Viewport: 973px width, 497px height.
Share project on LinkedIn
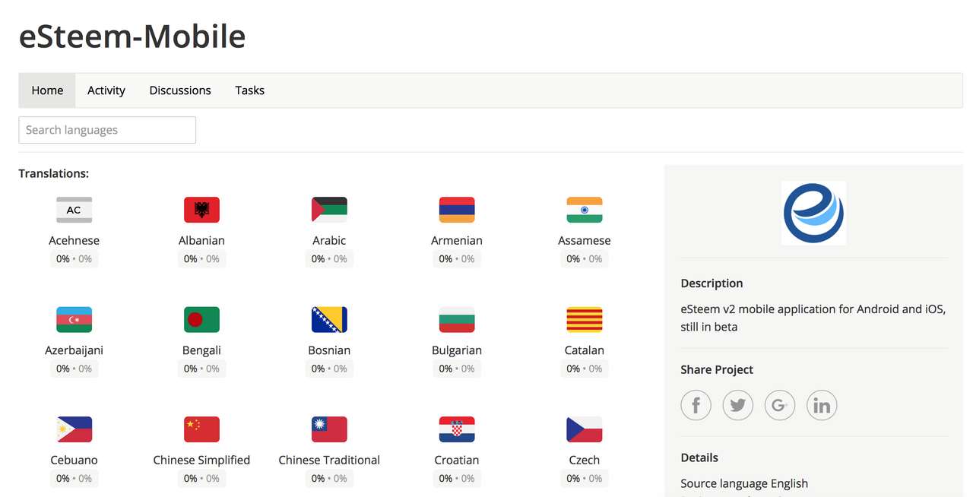pos(822,405)
